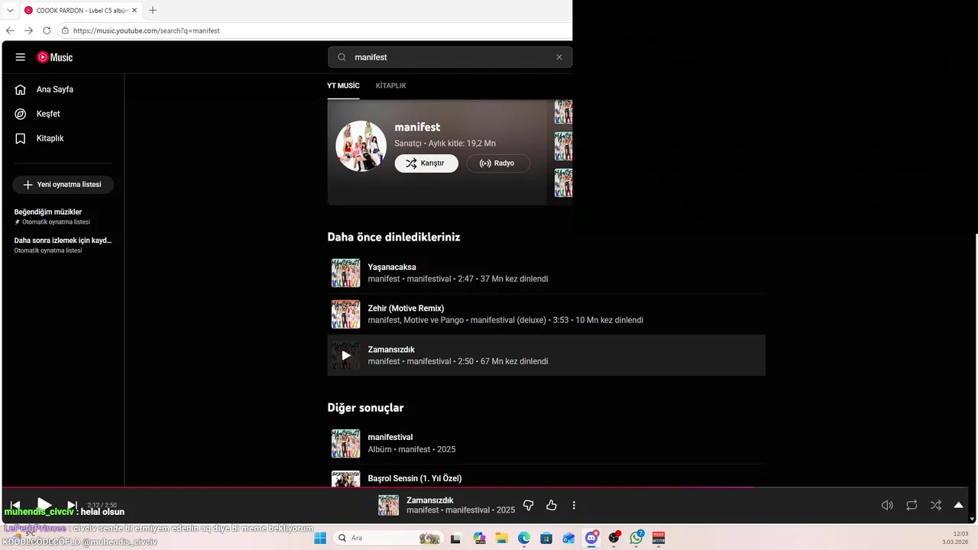Launch Microsoft 365 Copilot from taskbar
The width and height of the screenshot is (978, 550).
(x=479, y=538)
